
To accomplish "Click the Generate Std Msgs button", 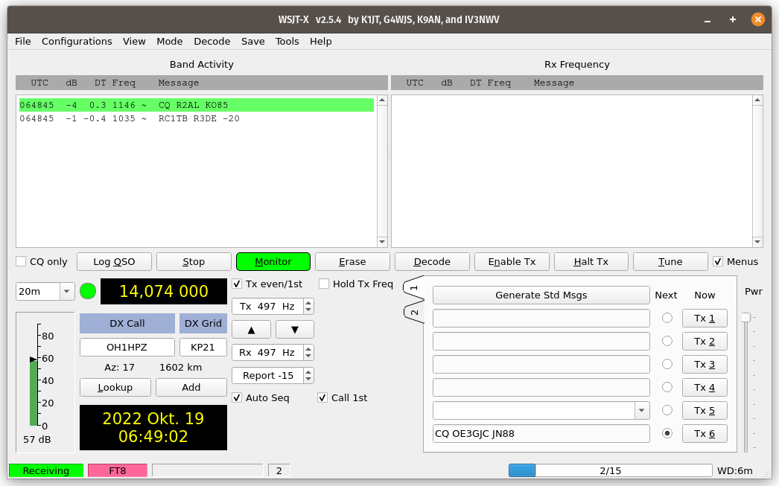I will 541,295.
